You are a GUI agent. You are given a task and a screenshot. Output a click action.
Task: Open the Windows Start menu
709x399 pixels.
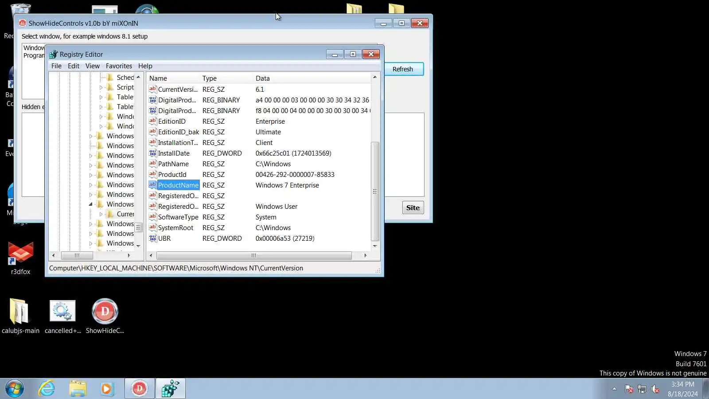pos(15,389)
